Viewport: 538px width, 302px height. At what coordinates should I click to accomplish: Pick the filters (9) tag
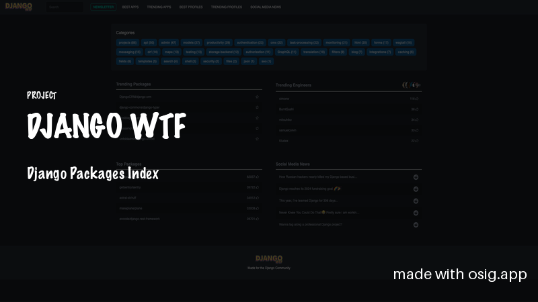coord(338,52)
